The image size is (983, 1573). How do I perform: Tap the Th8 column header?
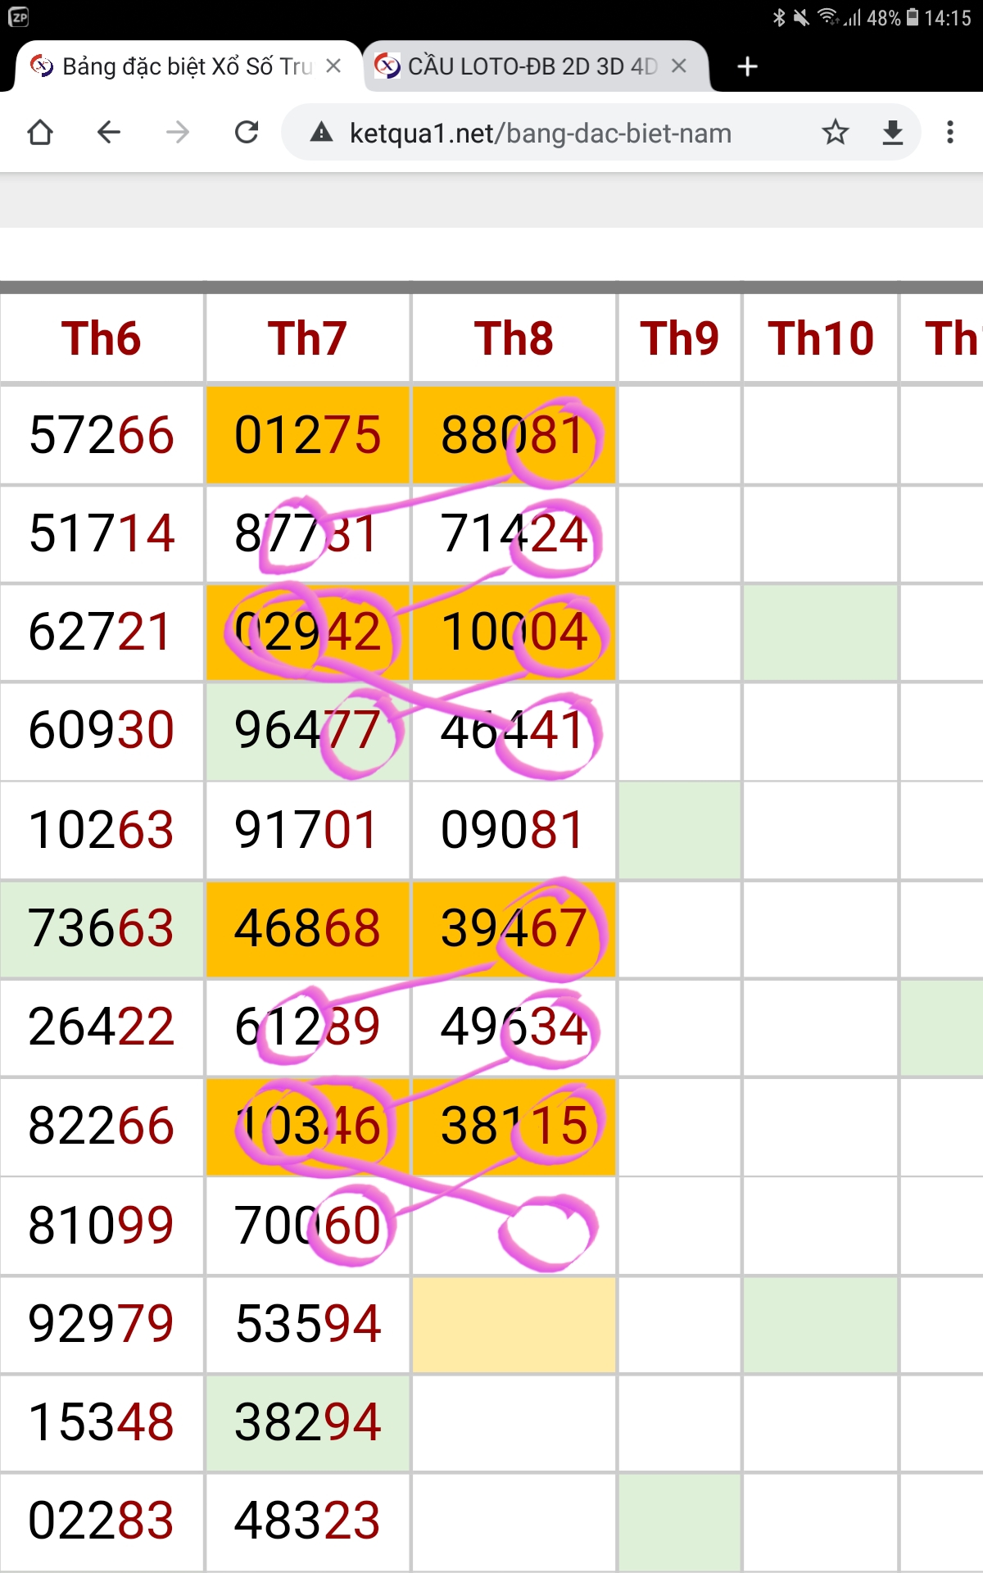(514, 338)
